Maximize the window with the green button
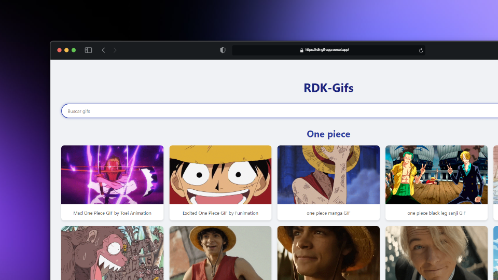This screenshot has width=498, height=280. pos(74,50)
